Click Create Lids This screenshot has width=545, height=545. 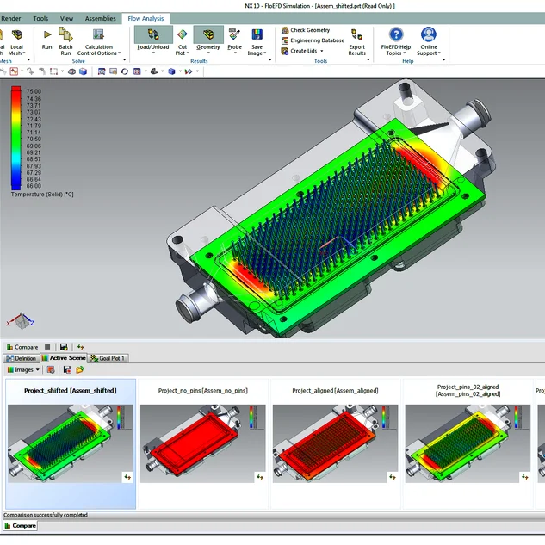[x=300, y=51]
